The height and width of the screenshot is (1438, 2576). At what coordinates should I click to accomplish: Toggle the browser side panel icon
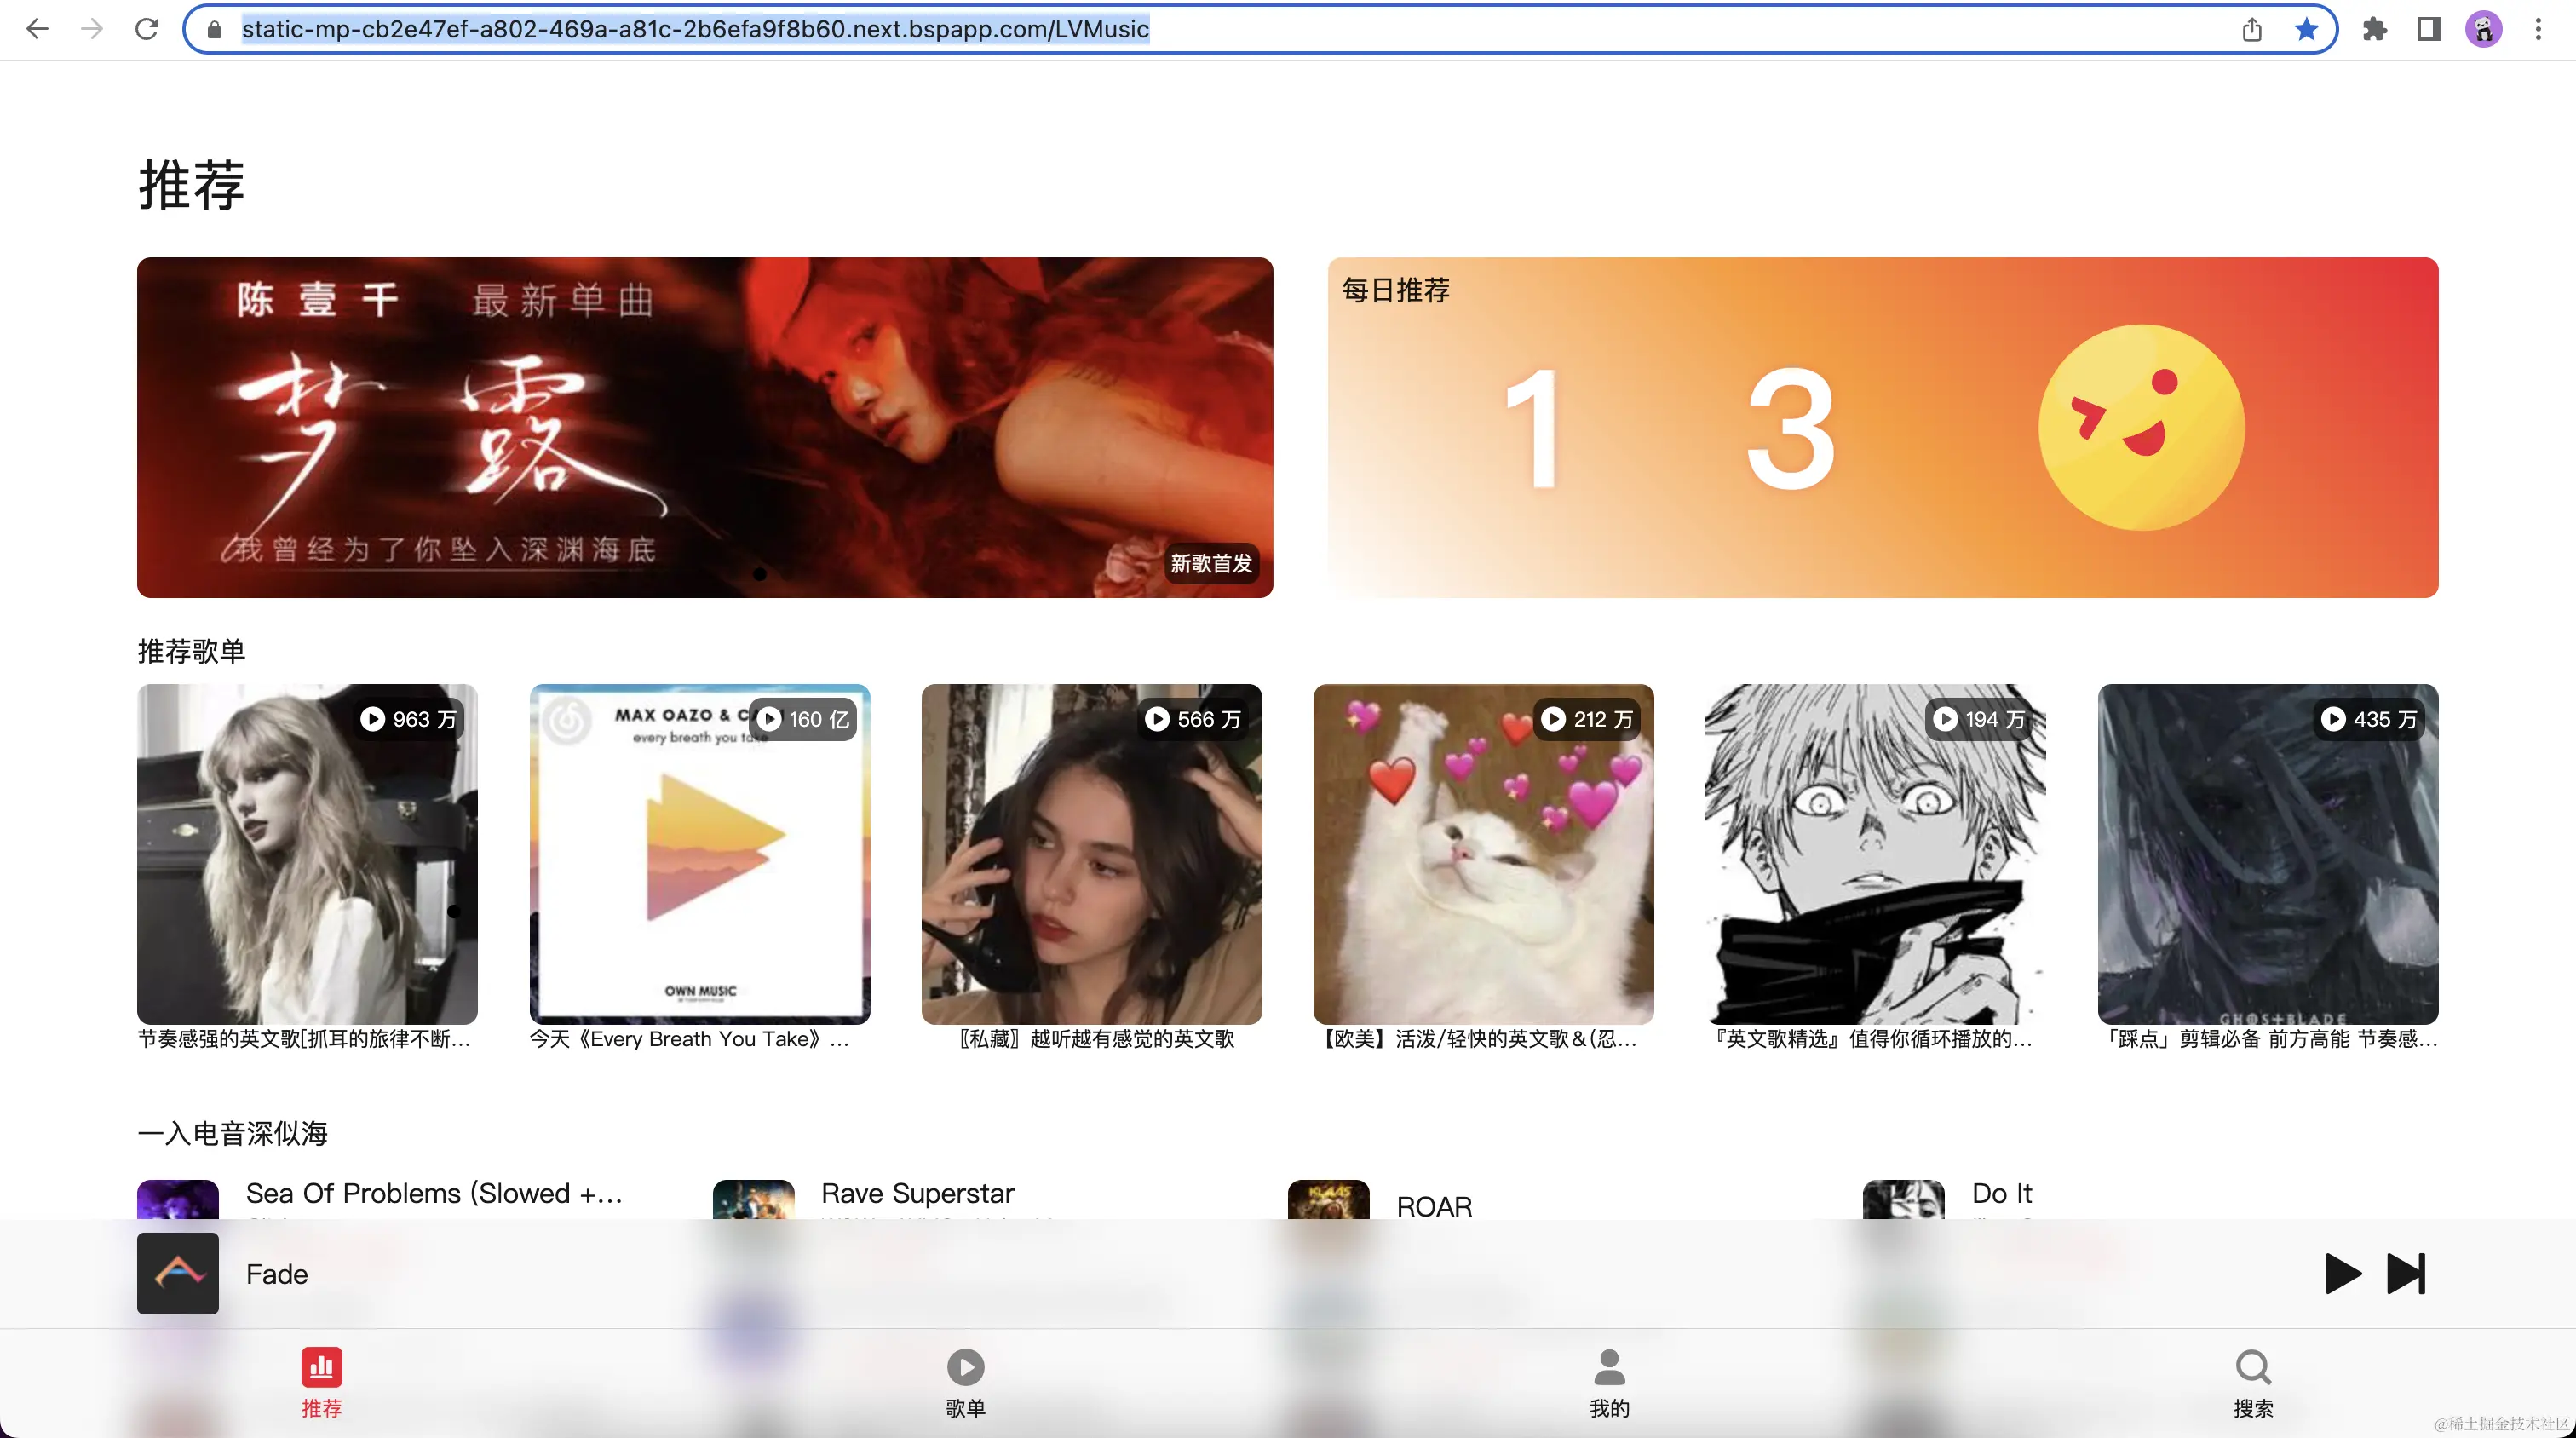[2429, 29]
